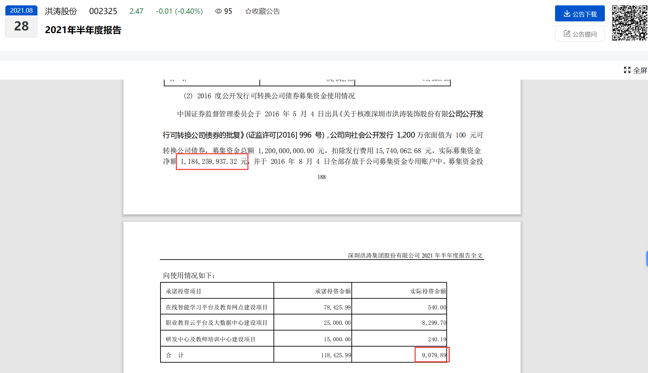Enter fullscreen via the 全屏 icon

click(627, 70)
